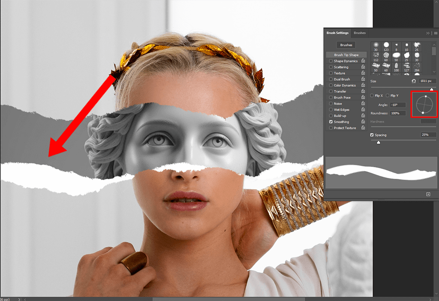Toggle the lock icon beside Texture
The width and height of the screenshot is (439, 301).
363,73
